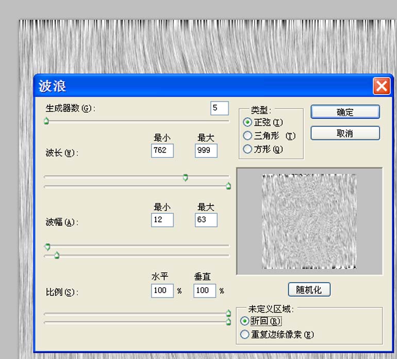Screen dimensions: 397x359
Task: Click the 波长 (W) label
Action: [x=62, y=153]
